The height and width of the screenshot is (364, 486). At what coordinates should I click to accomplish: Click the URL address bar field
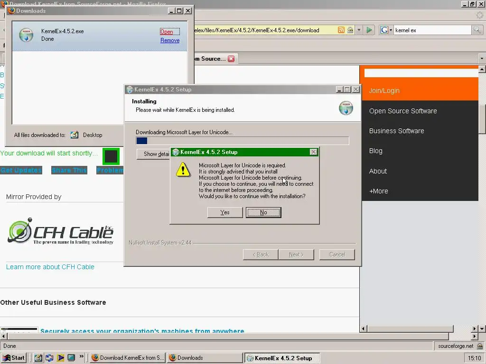[x=265, y=30]
